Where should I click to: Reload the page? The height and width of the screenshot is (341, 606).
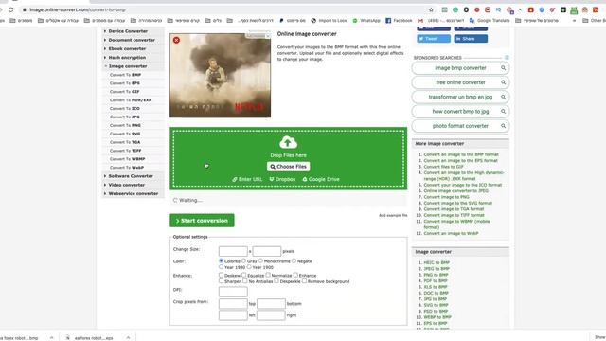(x=10, y=9)
